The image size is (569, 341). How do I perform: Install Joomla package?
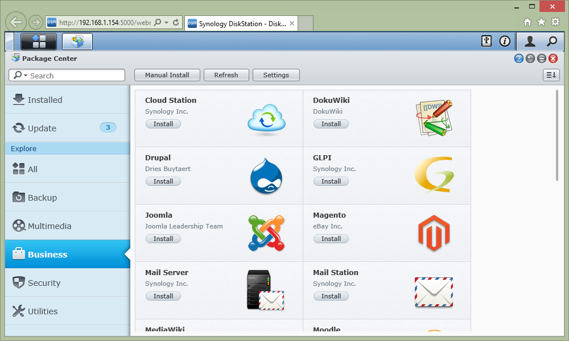pyautogui.click(x=163, y=239)
